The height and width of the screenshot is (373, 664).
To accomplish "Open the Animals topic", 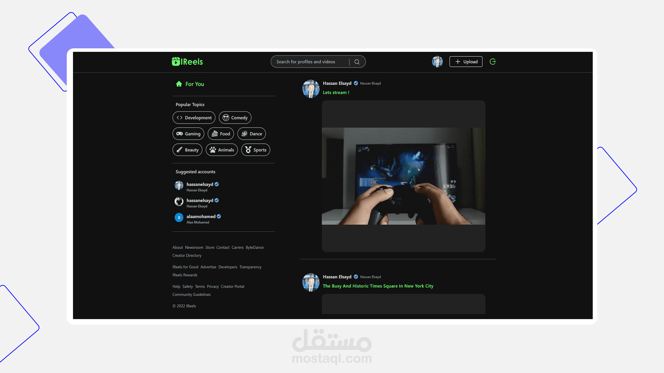I will tap(222, 150).
